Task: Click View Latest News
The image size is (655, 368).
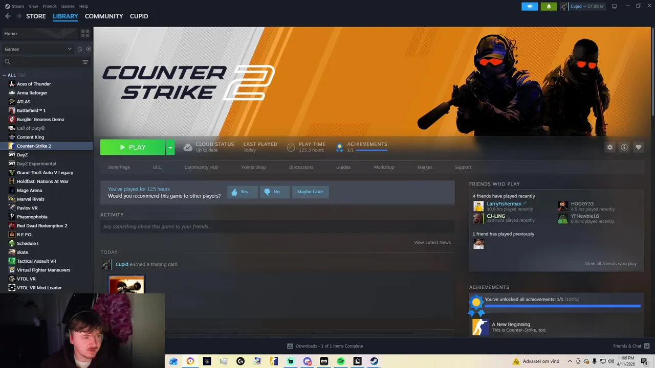Action: click(x=432, y=242)
